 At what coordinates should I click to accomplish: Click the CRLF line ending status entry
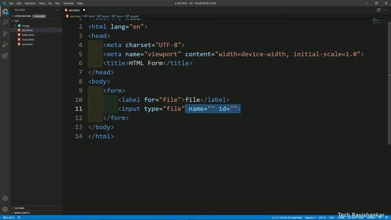[331, 218]
